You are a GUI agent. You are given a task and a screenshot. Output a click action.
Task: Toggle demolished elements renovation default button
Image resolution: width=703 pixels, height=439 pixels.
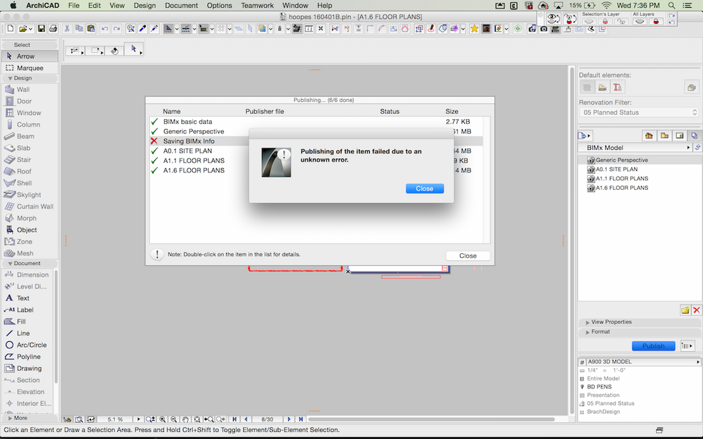pyautogui.click(x=602, y=87)
